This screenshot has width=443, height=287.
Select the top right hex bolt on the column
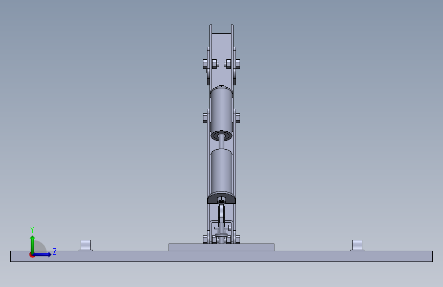238,64
